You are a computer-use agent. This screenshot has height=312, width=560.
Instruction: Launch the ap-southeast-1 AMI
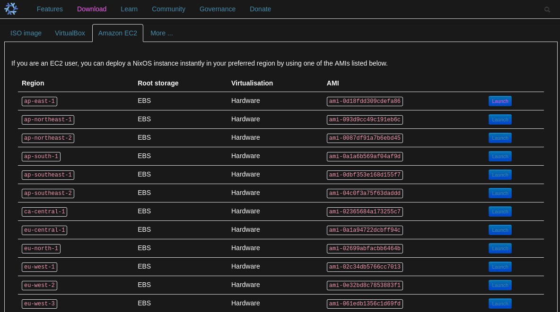500,175
